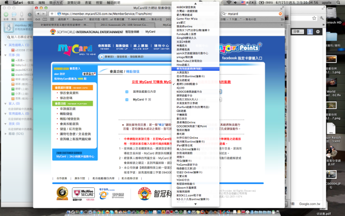Click the McAfee SECURE badge
This screenshot has height=216, width=345.
pyautogui.click(x=84, y=193)
